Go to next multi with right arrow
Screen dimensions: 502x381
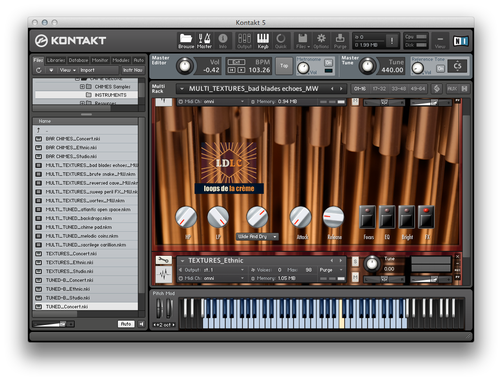pyautogui.click(x=341, y=88)
